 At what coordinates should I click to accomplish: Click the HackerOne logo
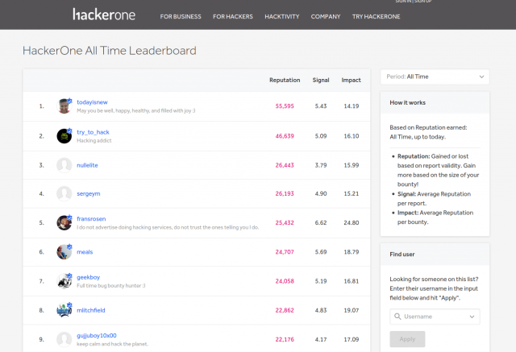105,14
